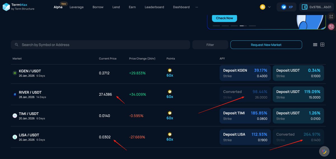Click the search magnifier icon
This screenshot has width=336, height=159.
pyautogui.click(x=17, y=45)
